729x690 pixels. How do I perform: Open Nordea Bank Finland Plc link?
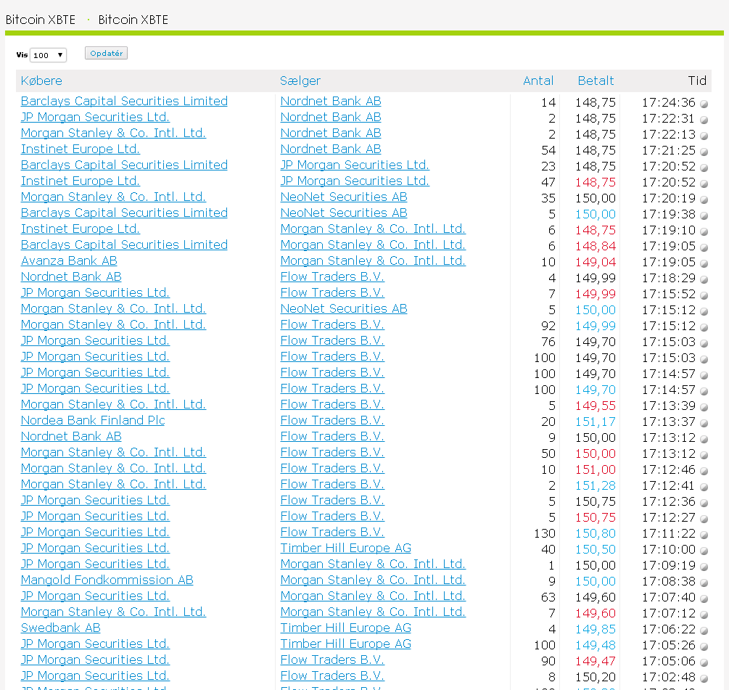(93, 421)
